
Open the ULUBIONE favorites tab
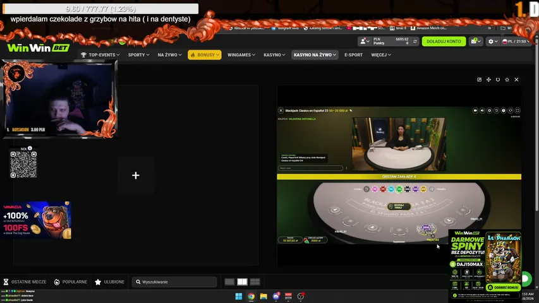[110, 282]
